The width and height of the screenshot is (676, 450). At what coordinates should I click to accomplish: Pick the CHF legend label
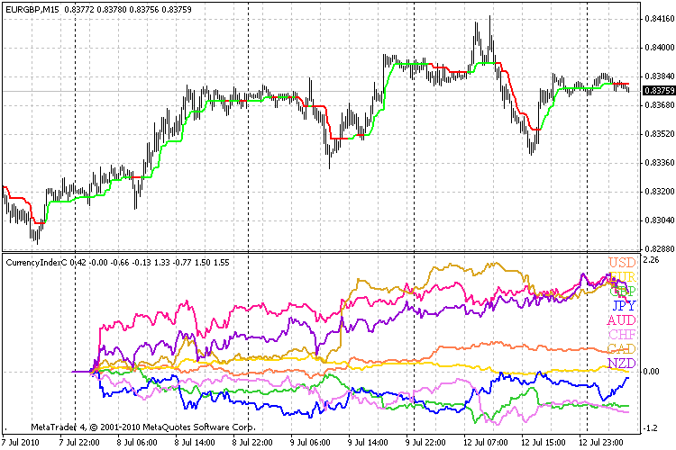tap(622, 335)
